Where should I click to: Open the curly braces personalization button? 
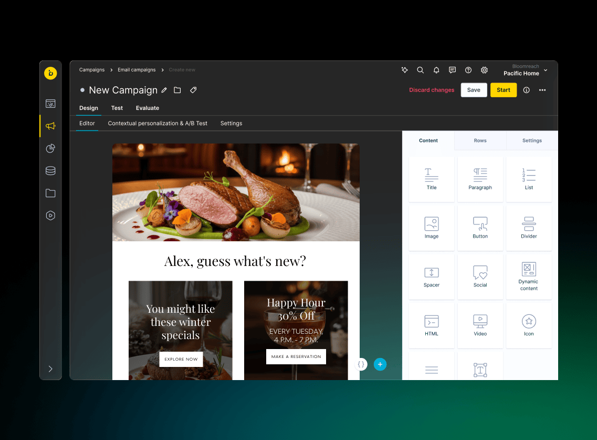click(x=361, y=364)
